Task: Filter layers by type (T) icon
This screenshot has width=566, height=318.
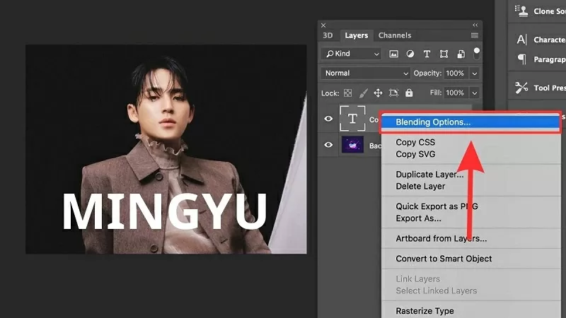Action: point(427,54)
